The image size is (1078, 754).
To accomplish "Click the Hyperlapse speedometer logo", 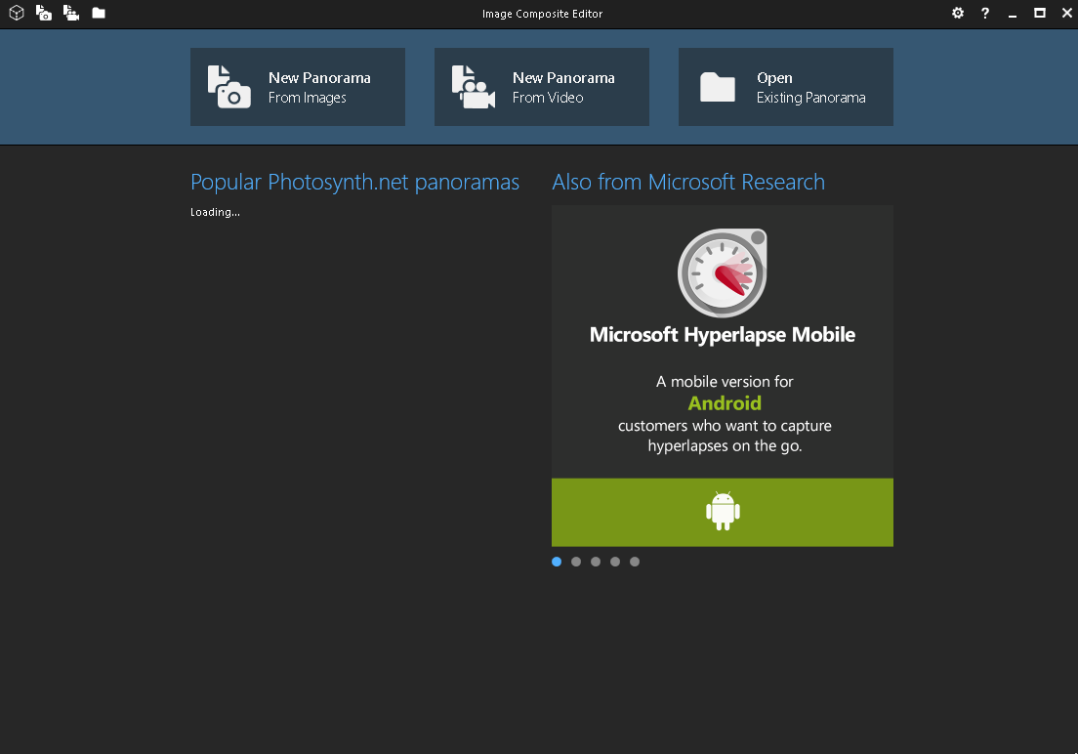I will [723, 272].
